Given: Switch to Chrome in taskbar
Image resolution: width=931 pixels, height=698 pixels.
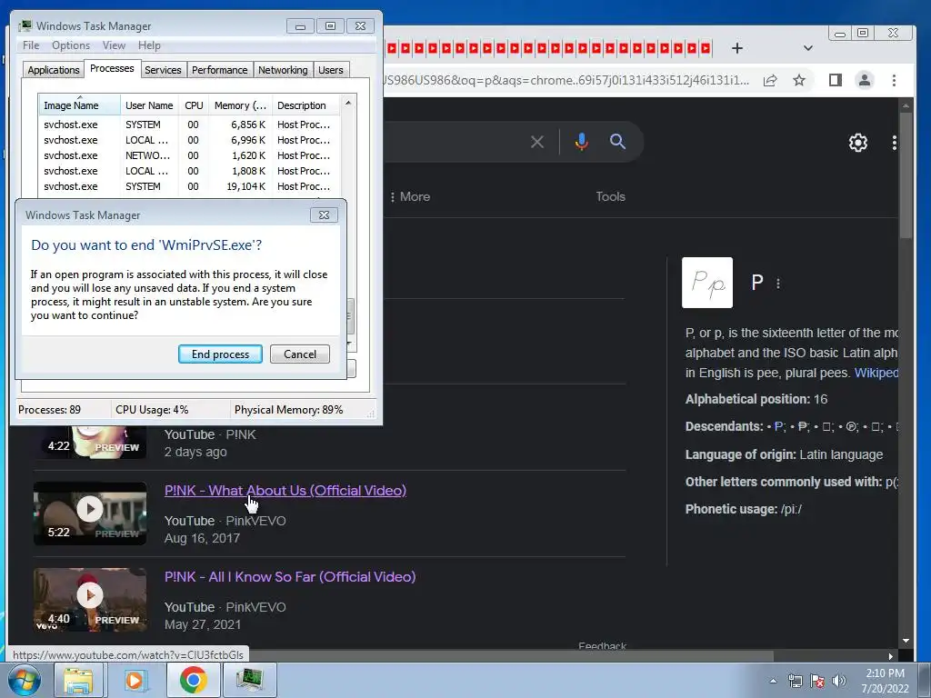Looking at the screenshot, I should (193, 680).
